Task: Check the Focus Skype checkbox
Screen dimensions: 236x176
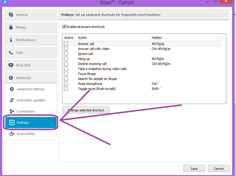Action: pyautogui.click(x=66, y=73)
